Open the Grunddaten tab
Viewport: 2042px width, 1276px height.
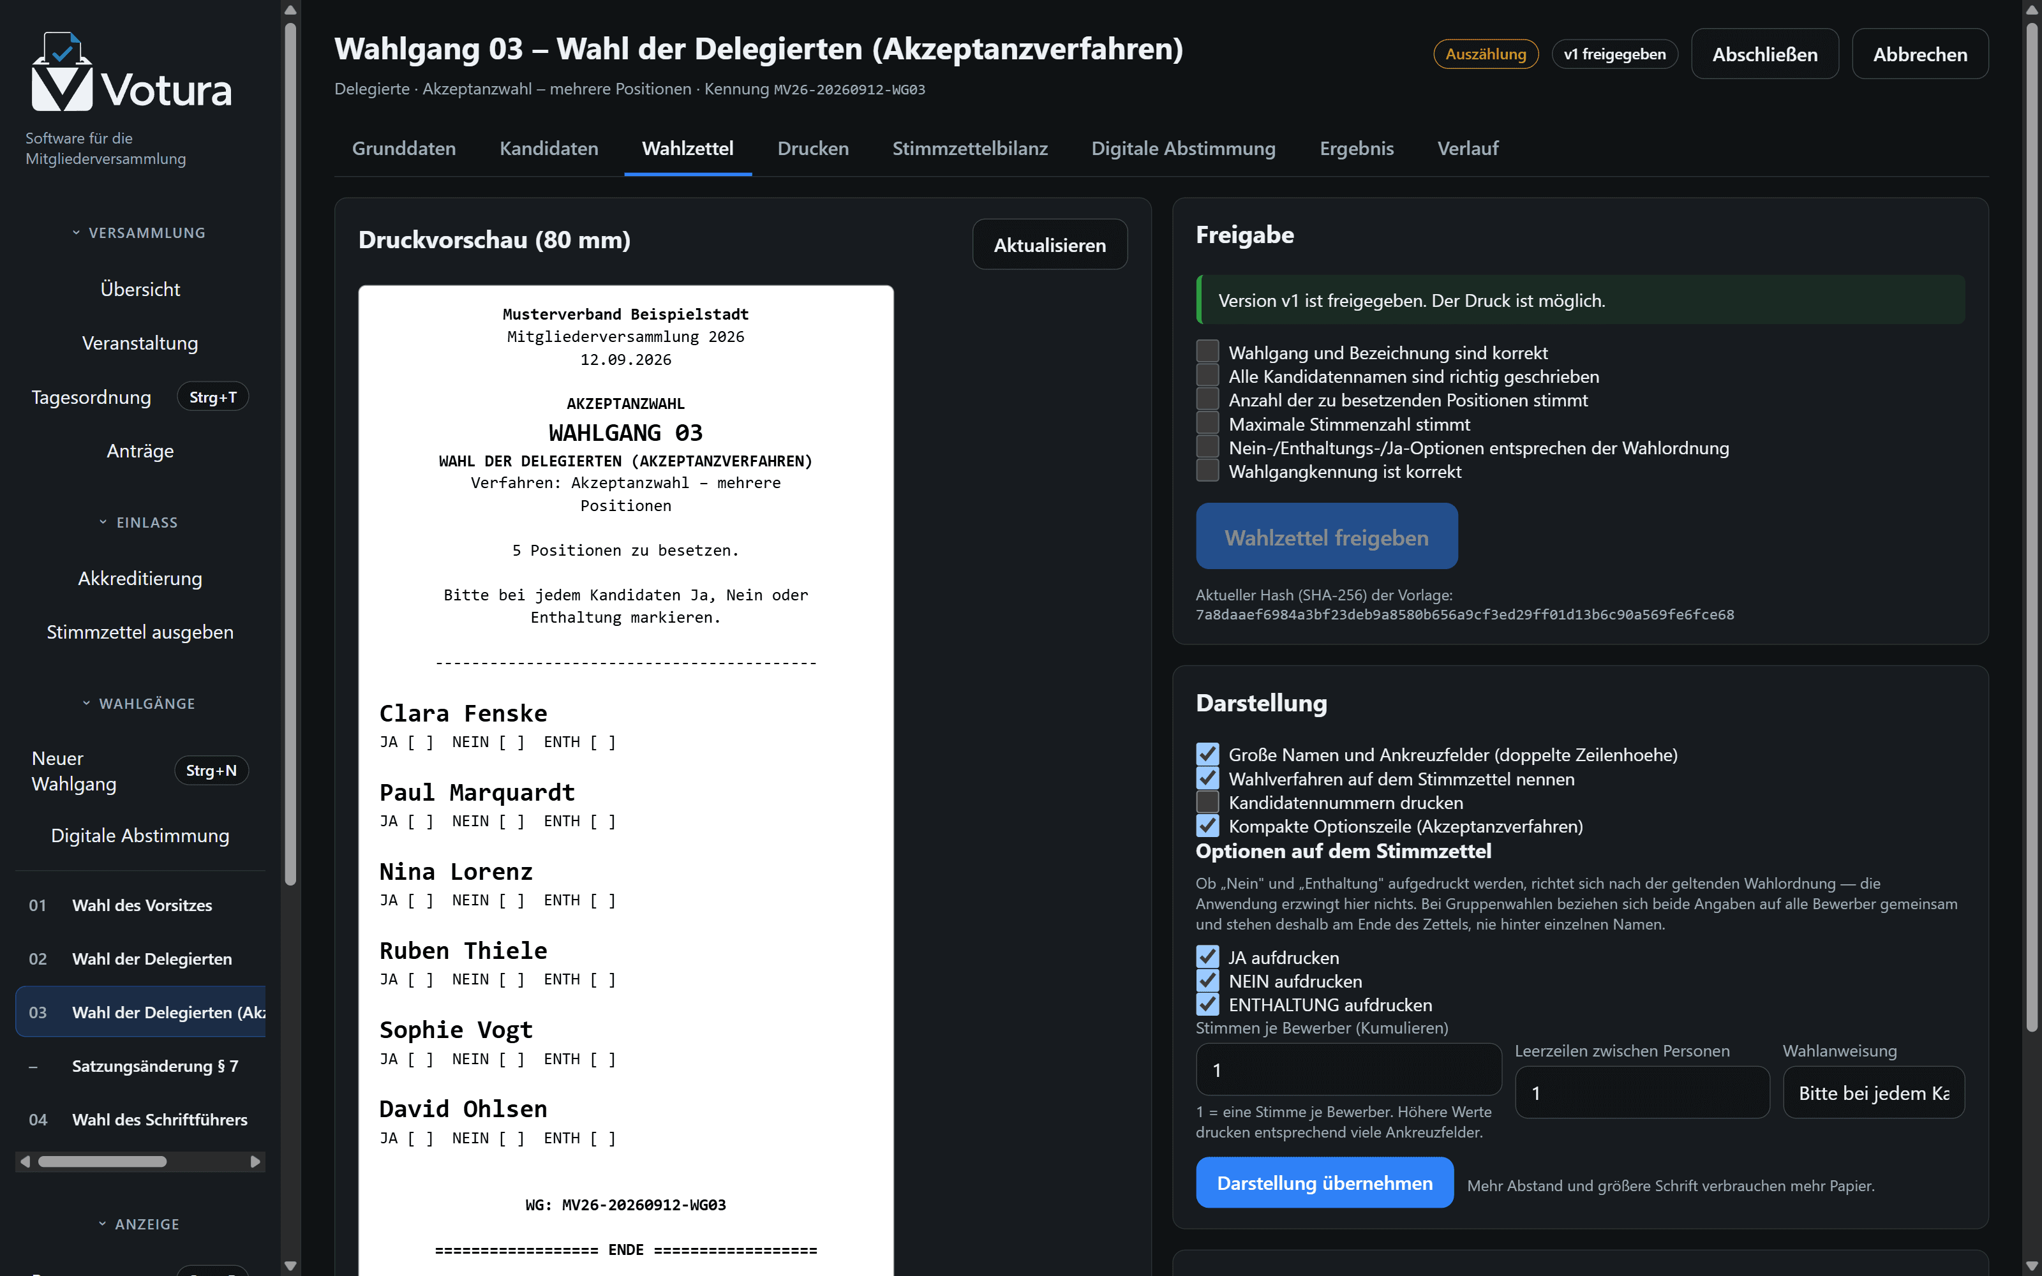[403, 149]
